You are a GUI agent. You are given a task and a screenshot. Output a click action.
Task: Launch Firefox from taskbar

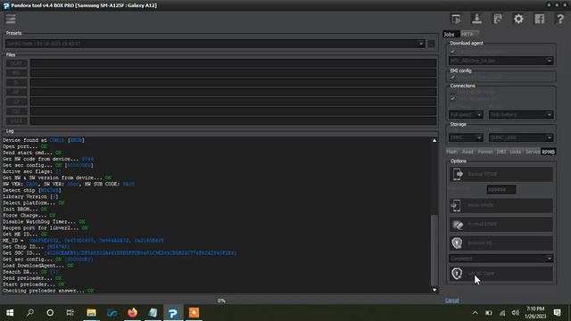[x=132, y=313]
